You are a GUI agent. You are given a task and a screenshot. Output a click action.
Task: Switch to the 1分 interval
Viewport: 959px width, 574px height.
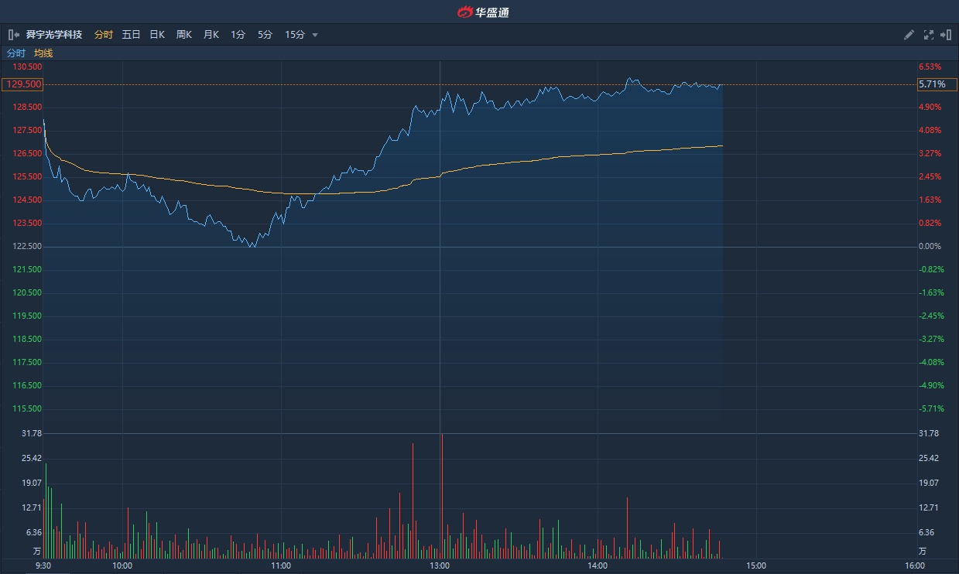point(238,35)
